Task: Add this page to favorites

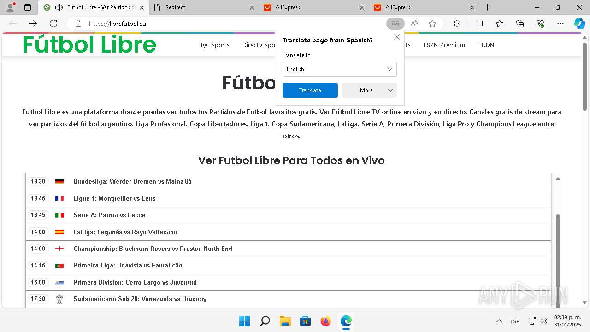Action: pos(432,24)
